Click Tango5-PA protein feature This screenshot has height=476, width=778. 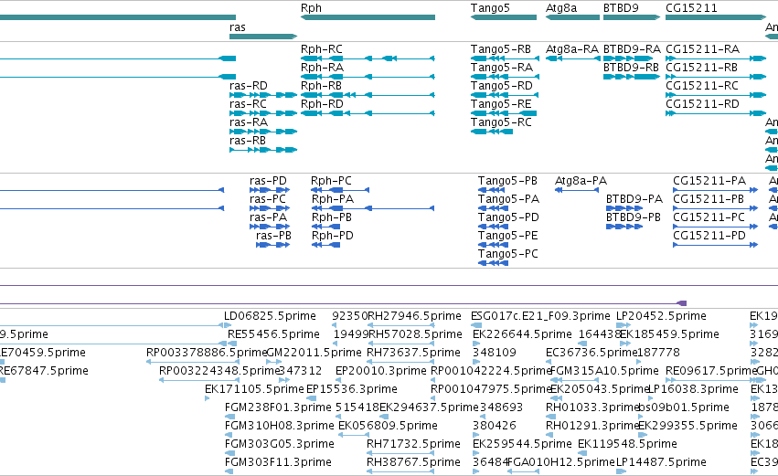coord(491,208)
